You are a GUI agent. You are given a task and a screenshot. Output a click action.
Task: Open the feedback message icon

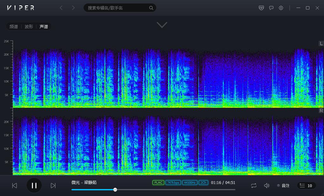pyautogui.click(x=271, y=8)
